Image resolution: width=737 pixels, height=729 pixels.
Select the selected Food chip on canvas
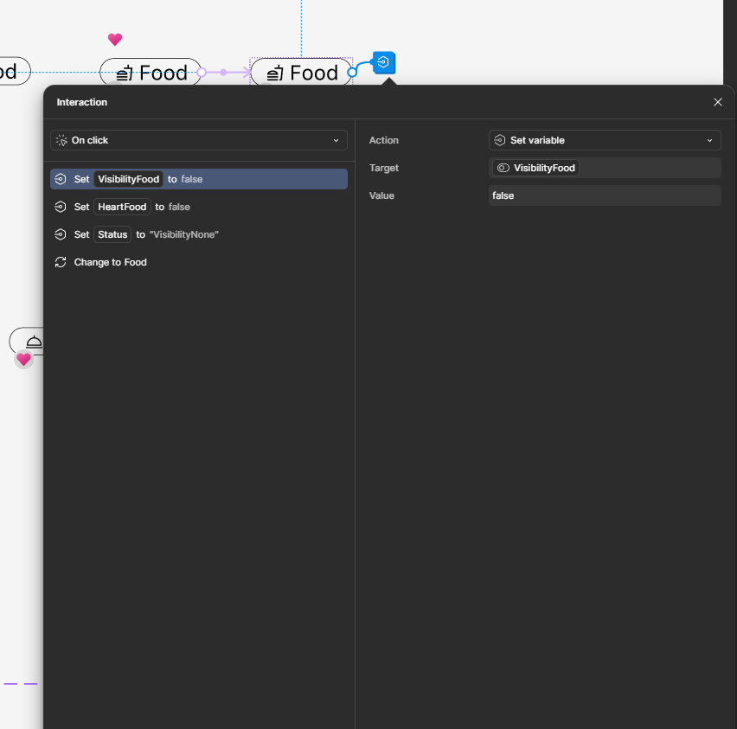point(301,73)
